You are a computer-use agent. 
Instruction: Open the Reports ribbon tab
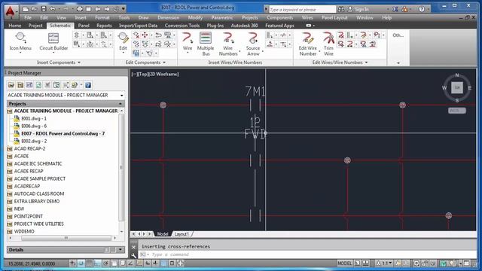tap(104, 26)
